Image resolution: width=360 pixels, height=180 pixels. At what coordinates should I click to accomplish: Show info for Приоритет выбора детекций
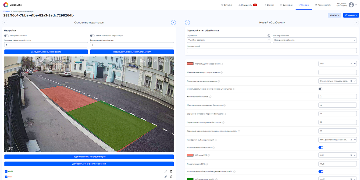tap(216, 140)
